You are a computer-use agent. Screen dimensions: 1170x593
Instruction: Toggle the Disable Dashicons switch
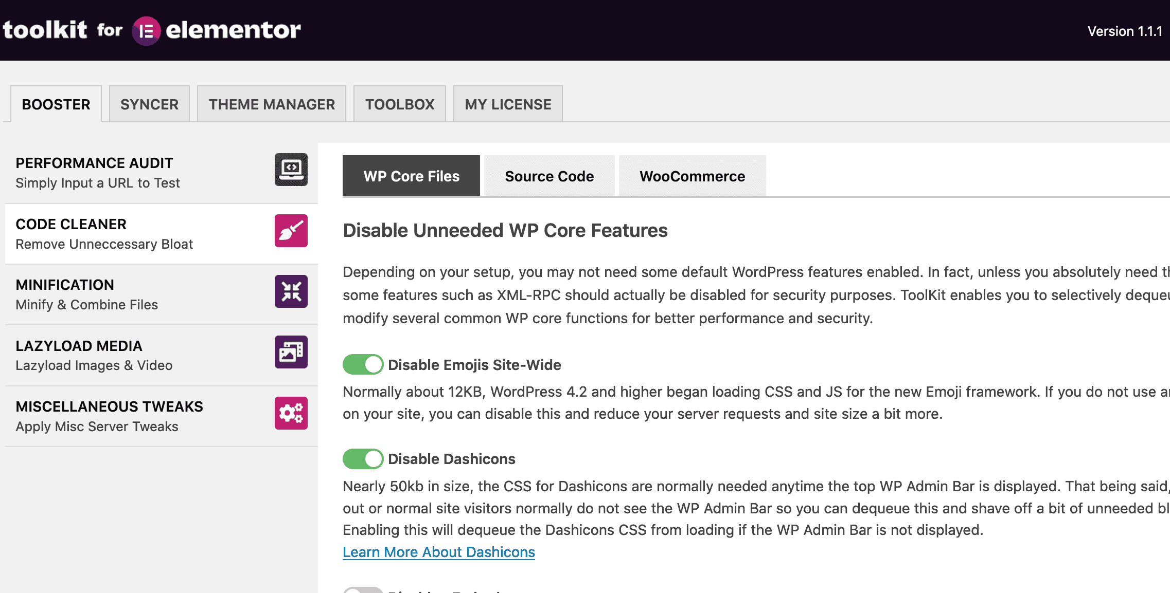coord(363,459)
